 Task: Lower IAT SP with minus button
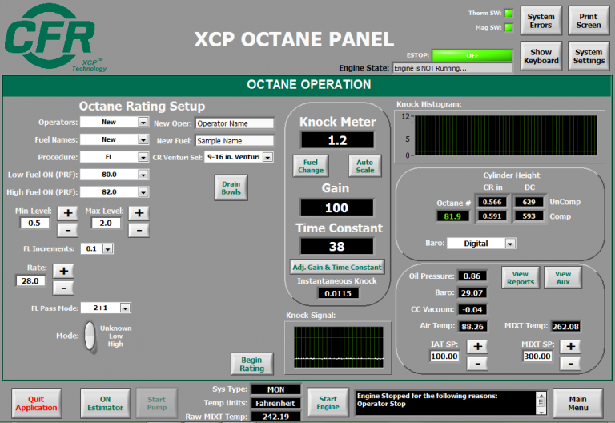[477, 364]
